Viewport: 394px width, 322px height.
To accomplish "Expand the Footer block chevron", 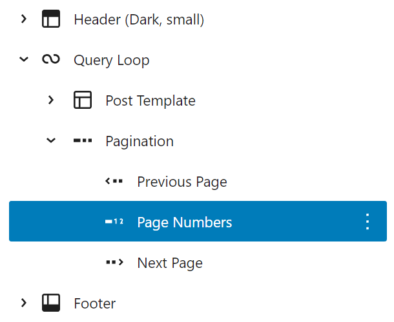I will [x=24, y=303].
